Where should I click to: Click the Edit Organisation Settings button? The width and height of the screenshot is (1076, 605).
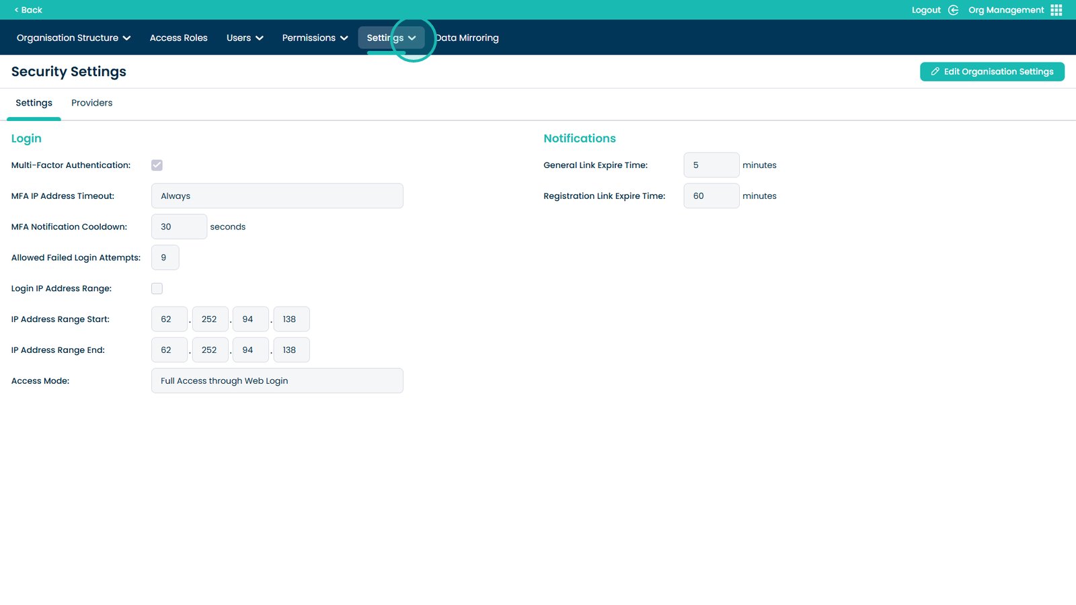pyautogui.click(x=992, y=71)
